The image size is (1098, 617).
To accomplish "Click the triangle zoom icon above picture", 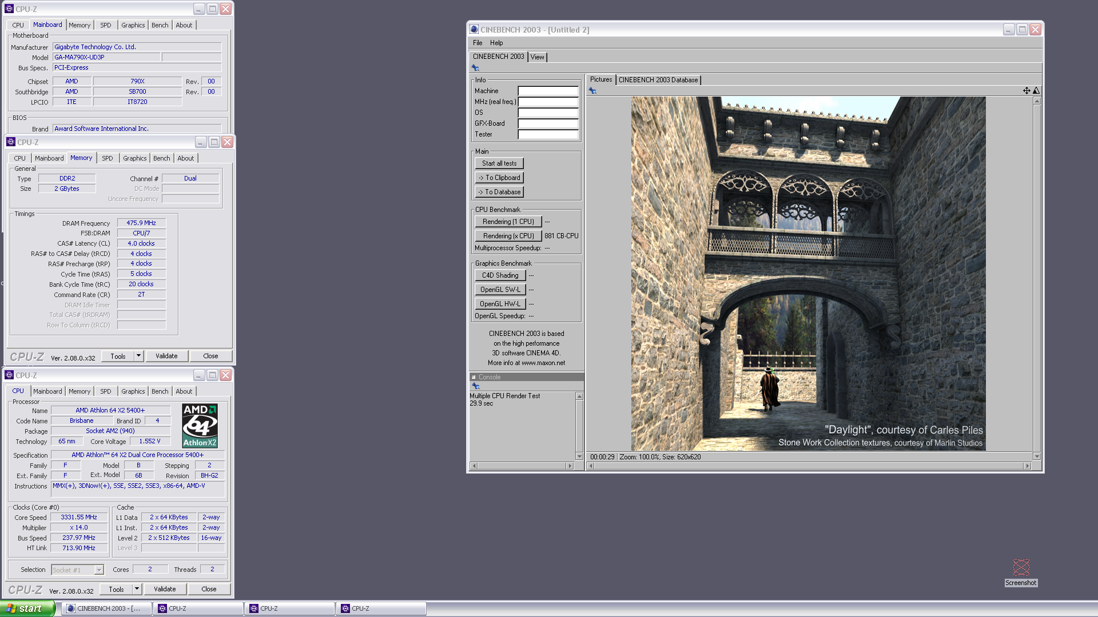I will [1036, 91].
